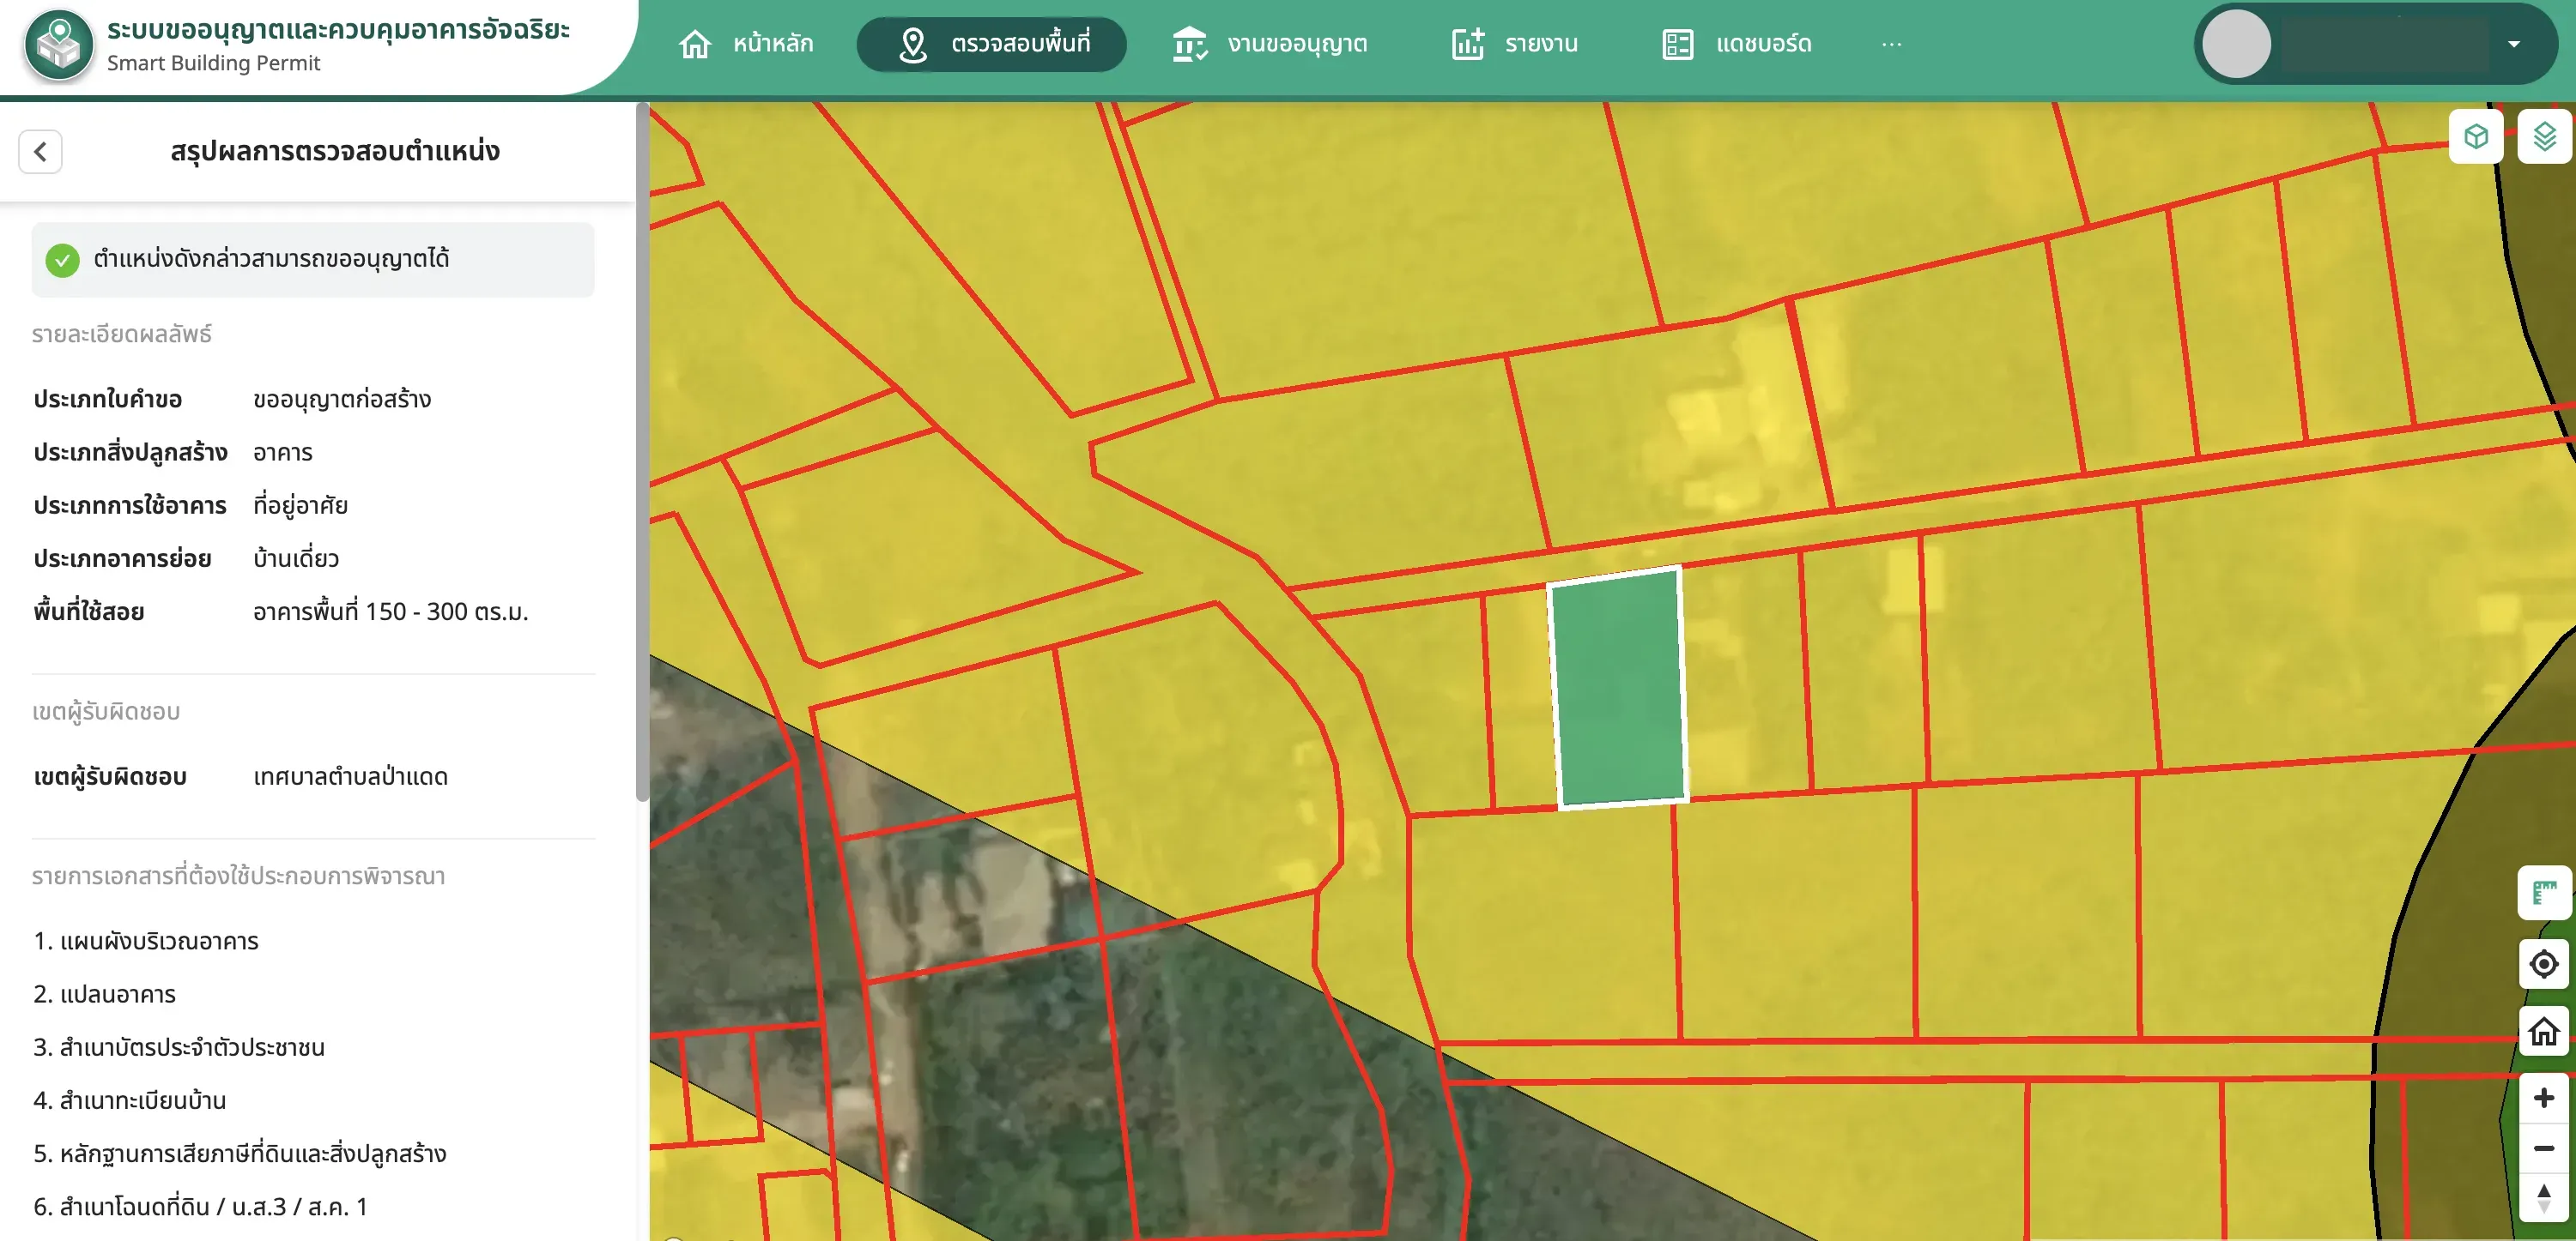The height and width of the screenshot is (1241, 2576).
Task: Click the Smart Building Permit logo
Action: pos(59,45)
